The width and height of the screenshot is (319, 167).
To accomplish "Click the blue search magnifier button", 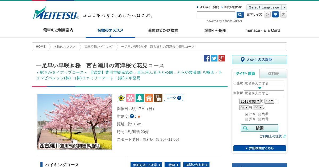I will click(240, 15).
